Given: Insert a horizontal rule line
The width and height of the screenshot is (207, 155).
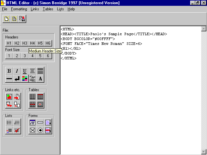Looking at the screenshot, I should click(x=9, y=79).
